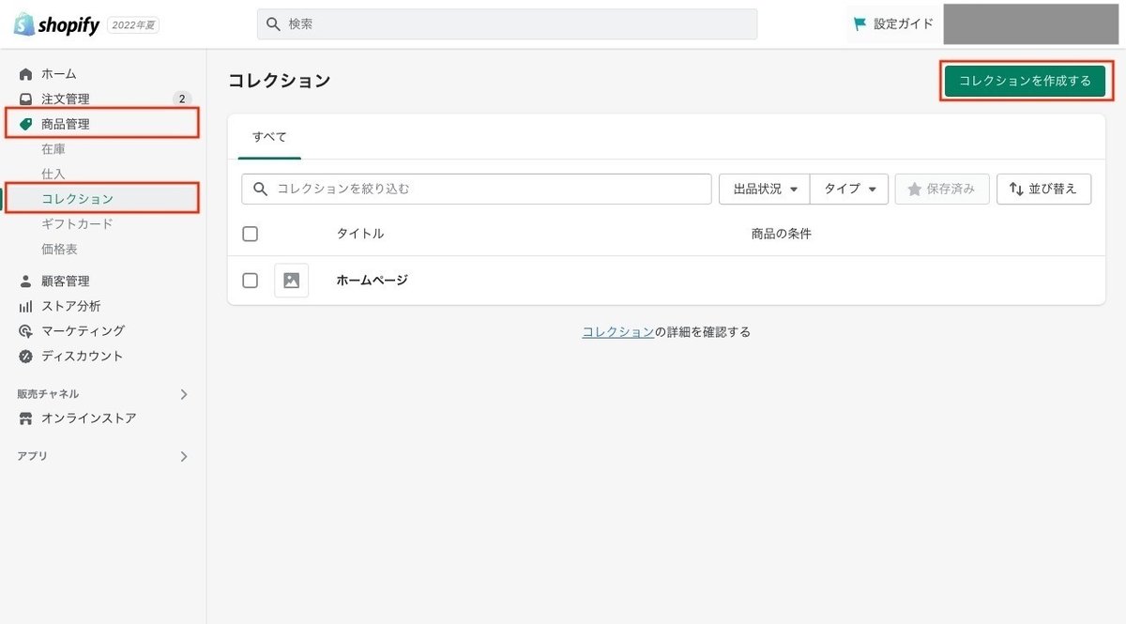This screenshot has width=1126, height=624.
Task: Click the マーケティング target icon
Action: (25, 331)
